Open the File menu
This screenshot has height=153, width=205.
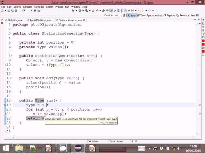coord(3,7)
